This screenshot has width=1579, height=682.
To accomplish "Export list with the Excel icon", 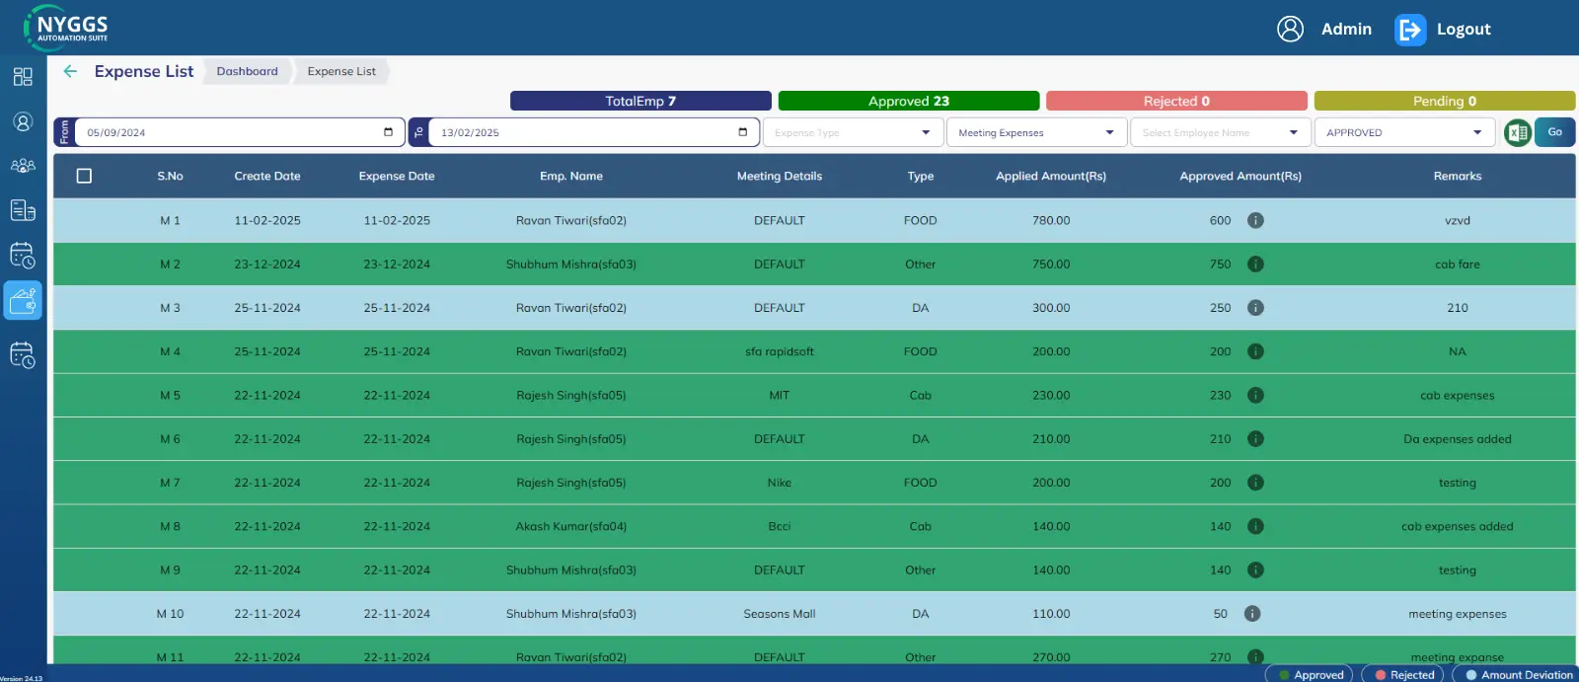I will (x=1518, y=132).
